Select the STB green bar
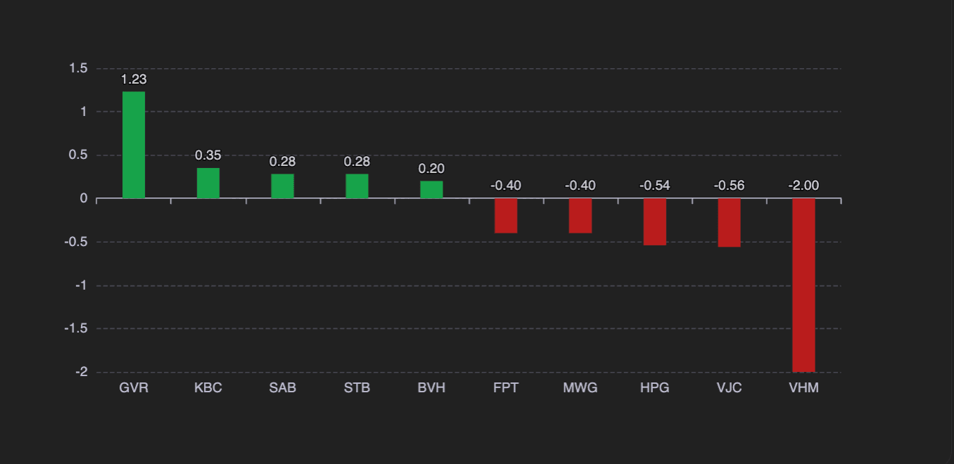954x464 pixels. [x=357, y=186]
